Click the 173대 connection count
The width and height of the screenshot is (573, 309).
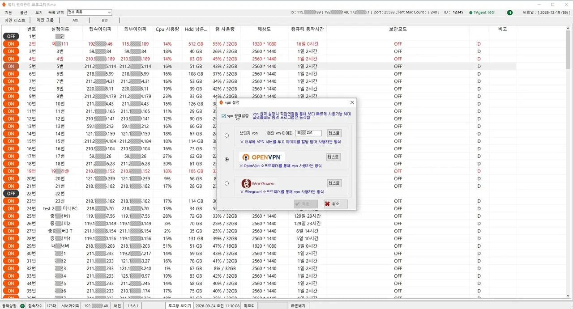point(51,305)
